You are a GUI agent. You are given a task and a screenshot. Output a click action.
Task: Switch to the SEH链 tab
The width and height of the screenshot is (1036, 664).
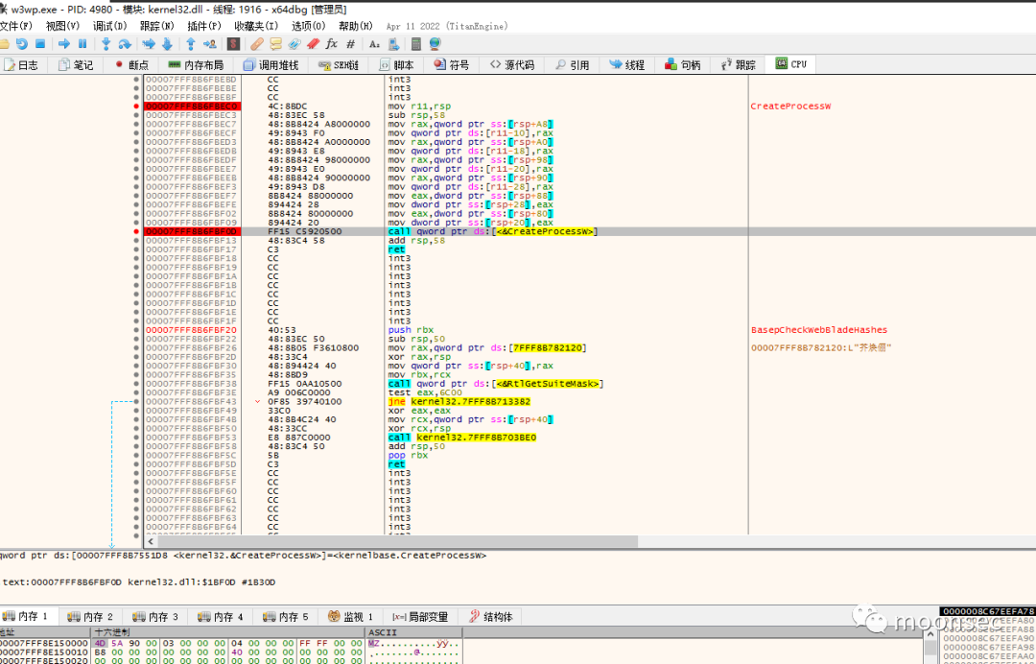(339, 64)
